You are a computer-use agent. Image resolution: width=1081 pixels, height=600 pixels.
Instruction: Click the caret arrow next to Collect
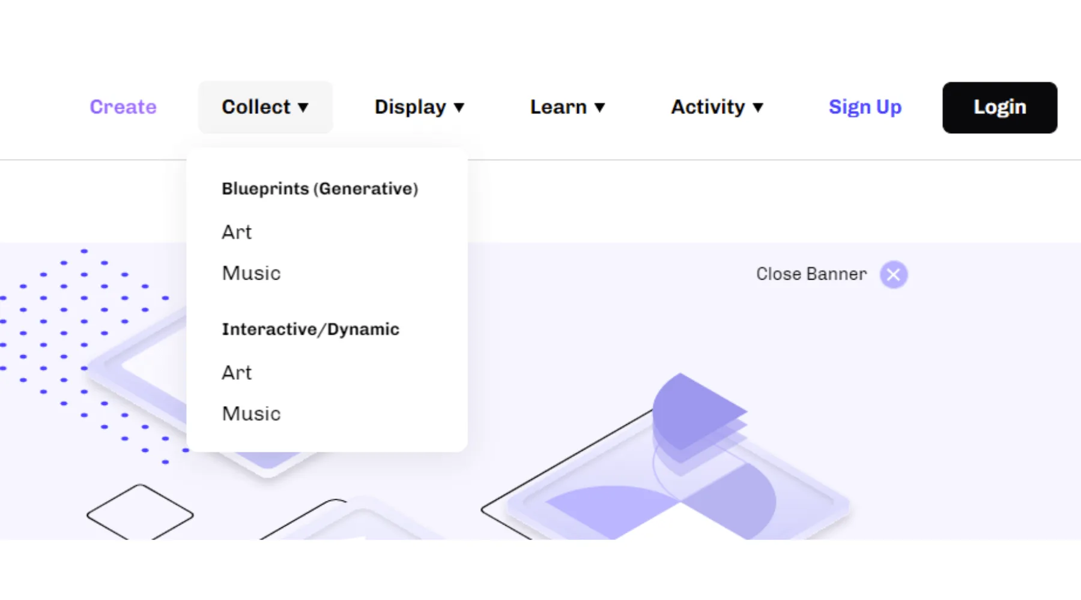(303, 107)
